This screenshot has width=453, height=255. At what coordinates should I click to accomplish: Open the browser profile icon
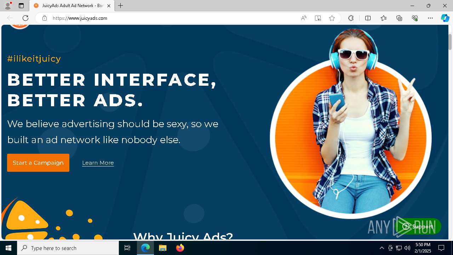pos(8,6)
